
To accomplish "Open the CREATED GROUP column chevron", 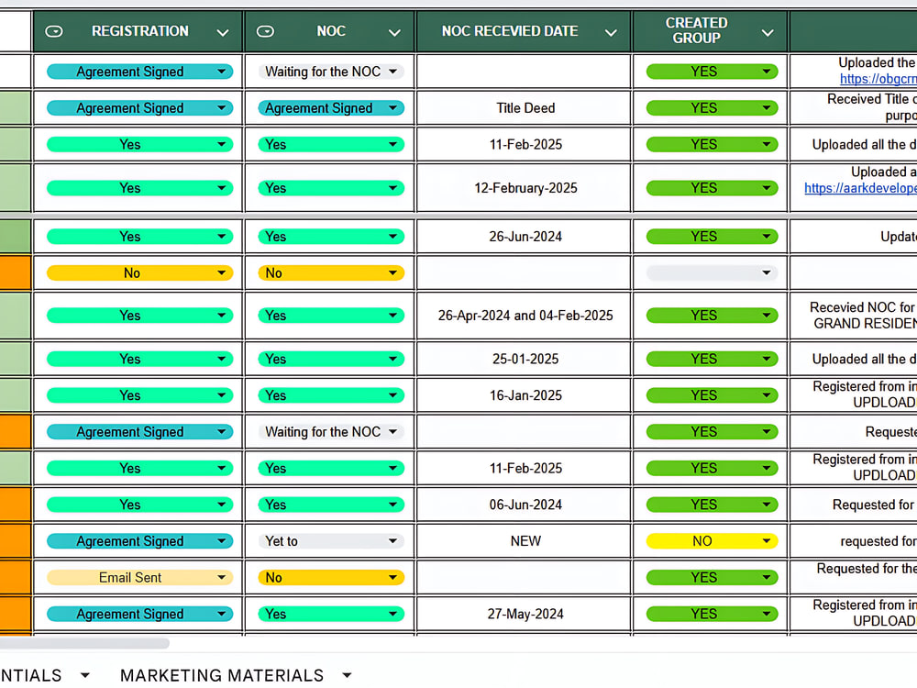I will pyautogui.click(x=768, y=33).
